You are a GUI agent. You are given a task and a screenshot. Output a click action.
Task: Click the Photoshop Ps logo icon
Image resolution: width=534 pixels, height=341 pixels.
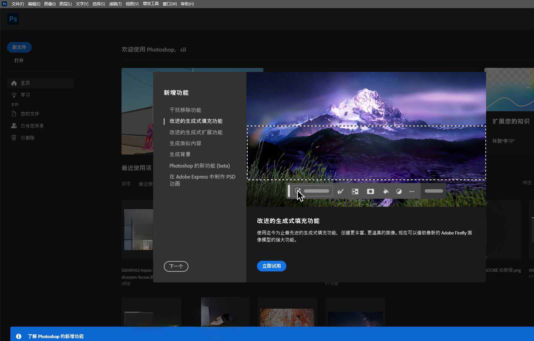click(13, 19)
